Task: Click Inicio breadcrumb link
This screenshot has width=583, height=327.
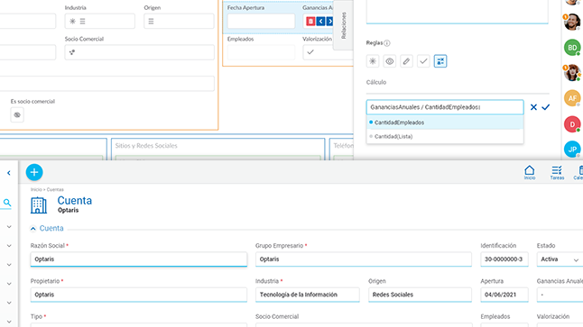Action: tap(36, 190)
